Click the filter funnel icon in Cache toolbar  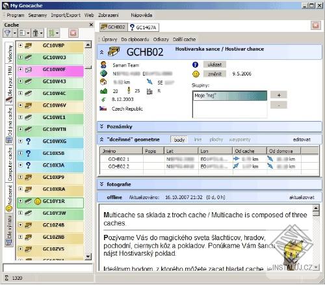[8, 33]
